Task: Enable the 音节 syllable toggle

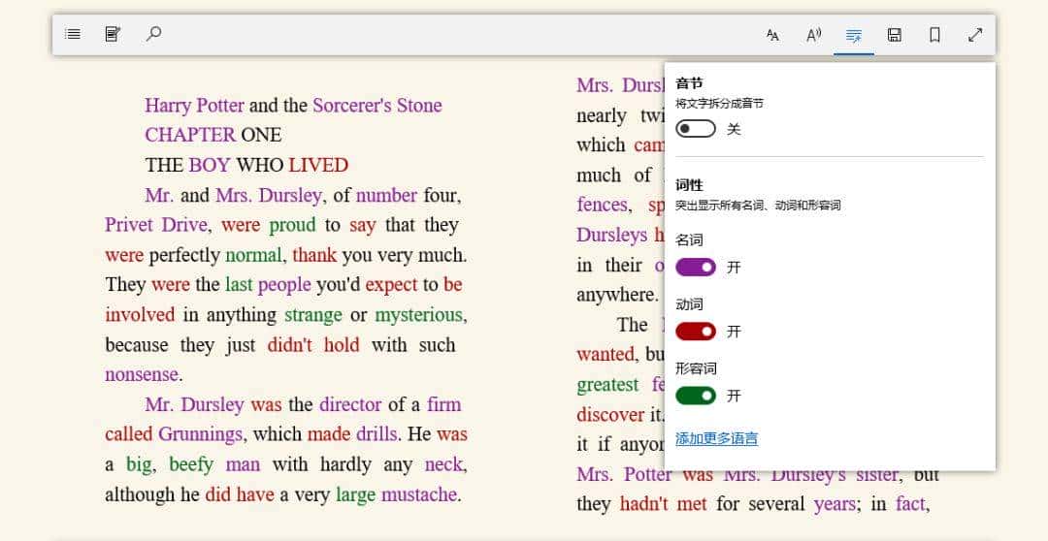Action: pyautogui.click(x=696, y=129)
